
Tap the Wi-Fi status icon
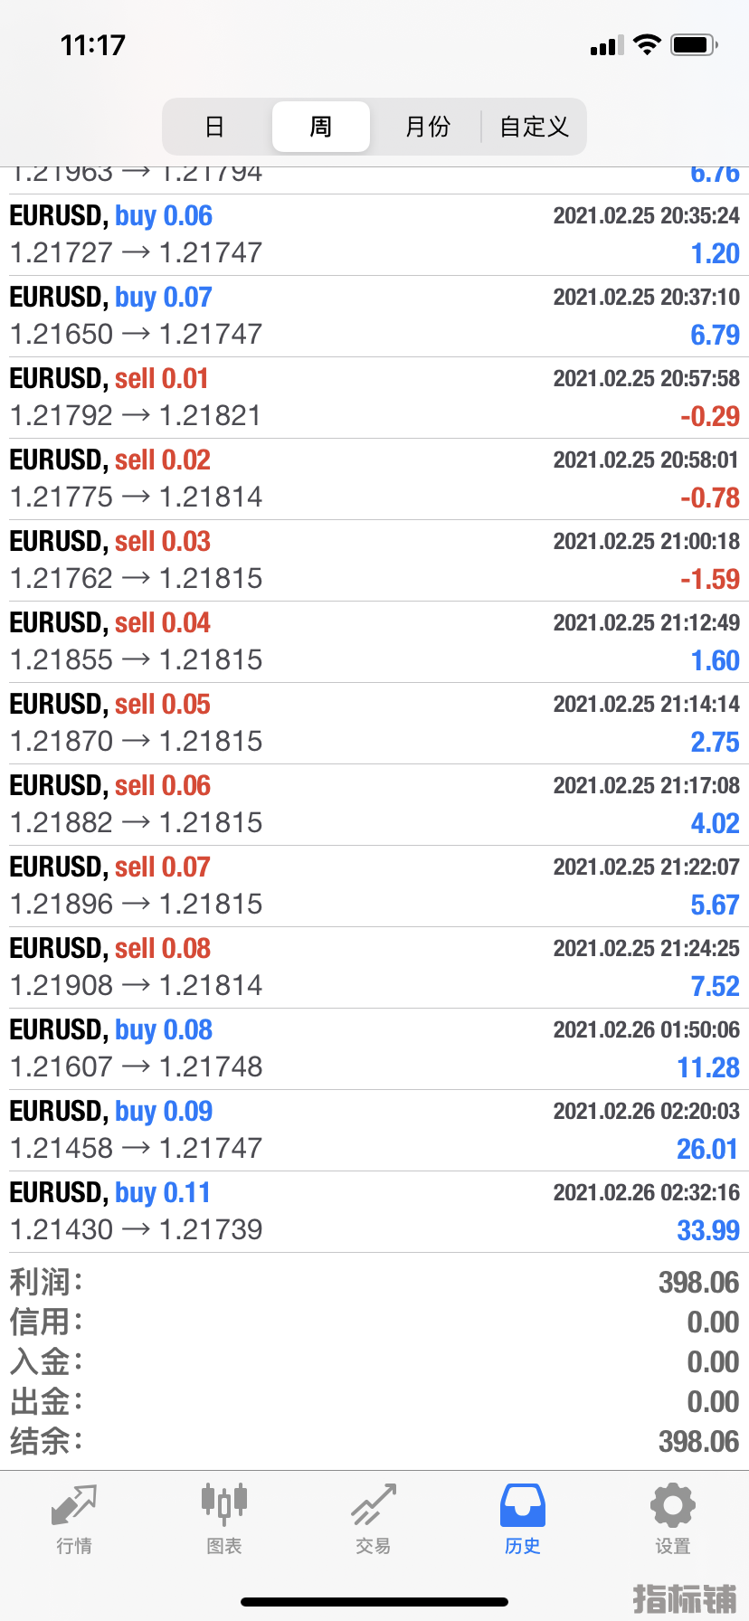point(647,44)
